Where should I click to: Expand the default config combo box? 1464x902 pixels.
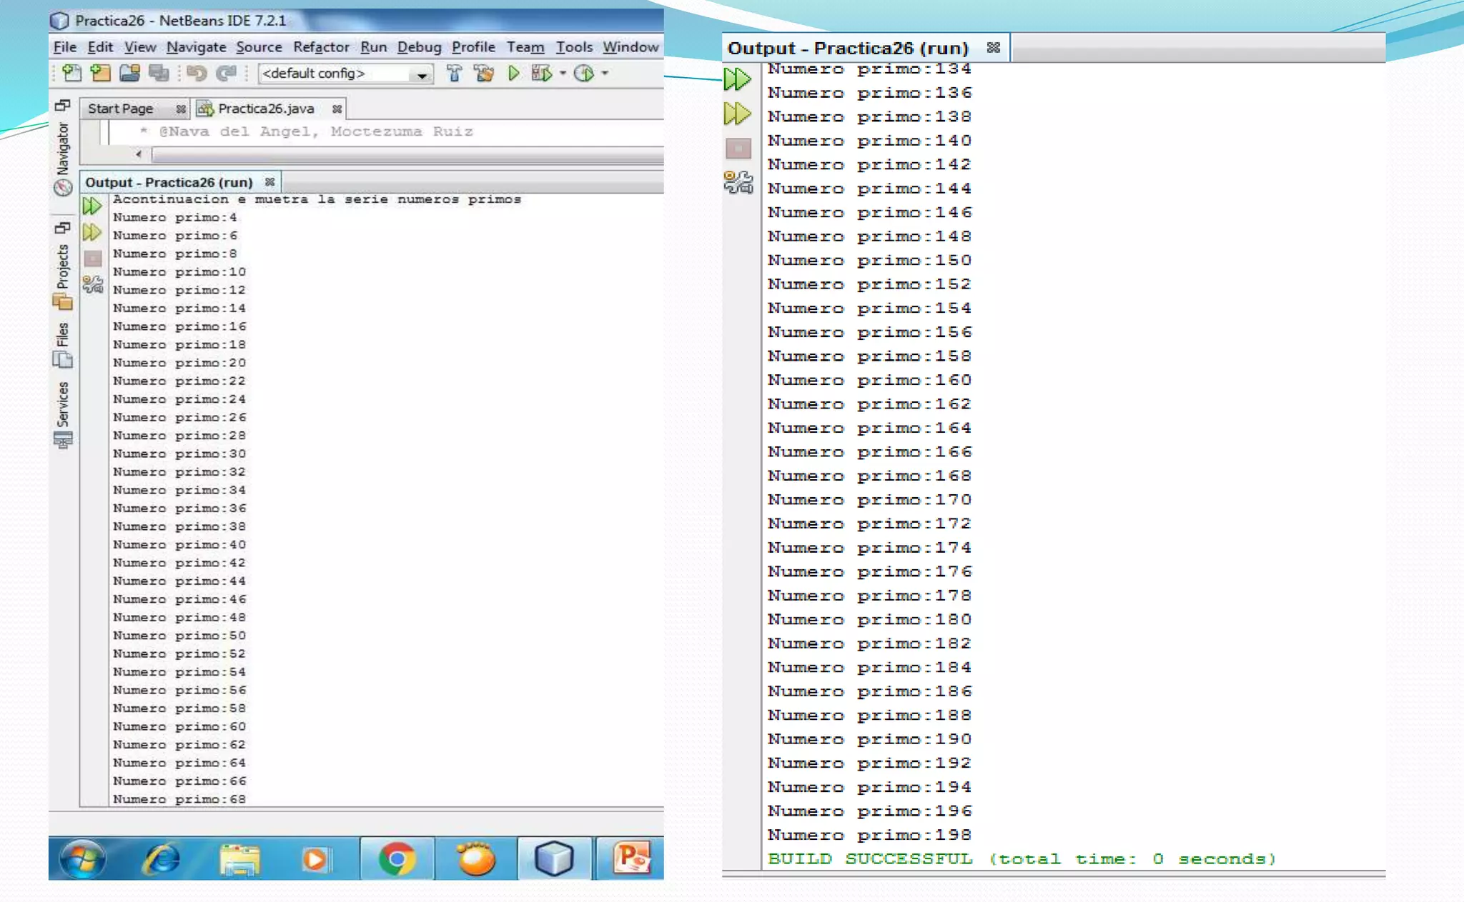[422, 74]
